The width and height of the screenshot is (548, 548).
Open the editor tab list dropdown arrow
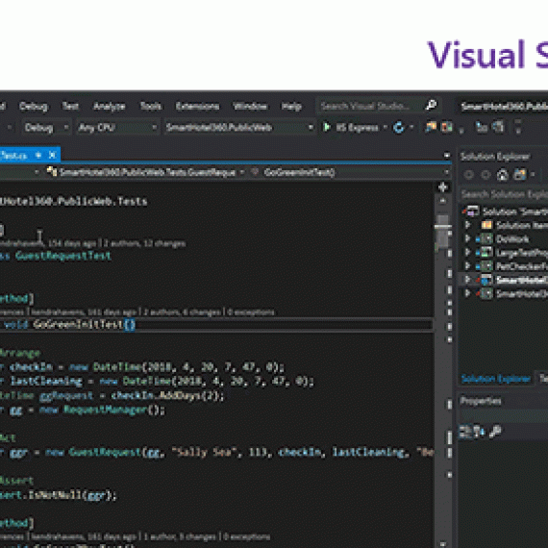[x=447, y=155]
